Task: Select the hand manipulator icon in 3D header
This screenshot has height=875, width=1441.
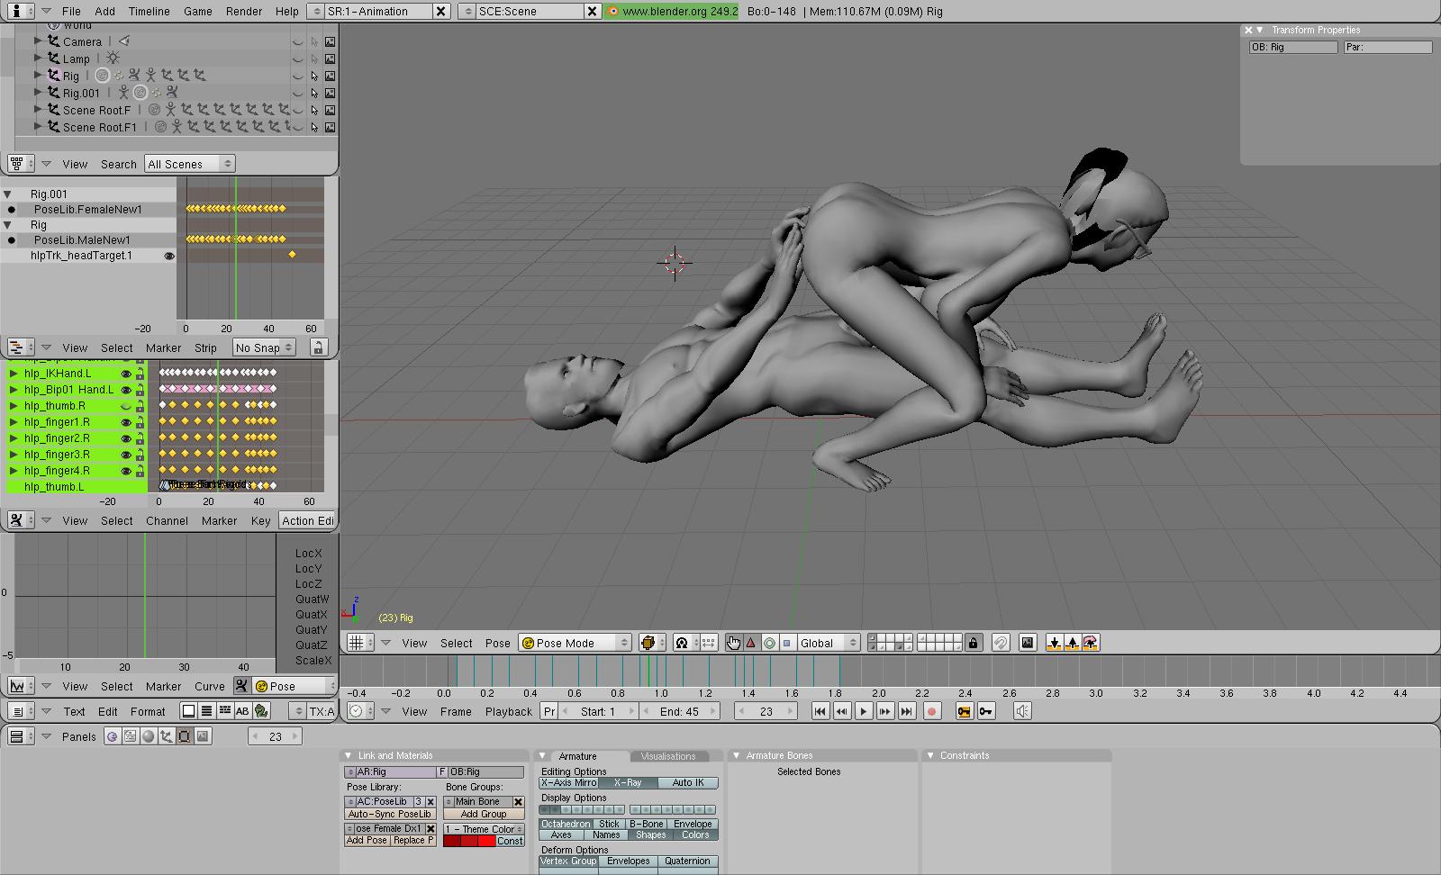Action: point(733,643)
